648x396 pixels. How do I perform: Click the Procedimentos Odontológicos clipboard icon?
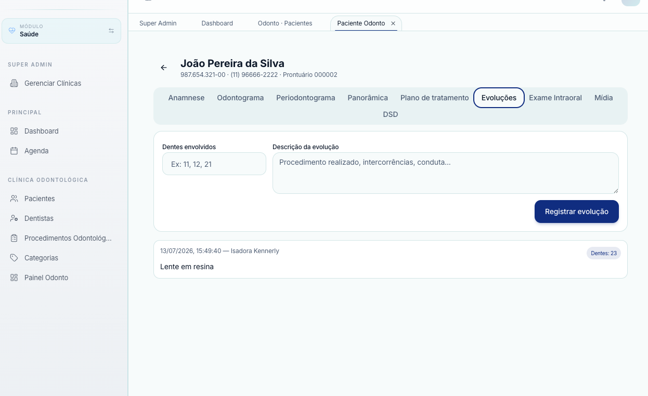pyautogui.click(x=14, y=238)
